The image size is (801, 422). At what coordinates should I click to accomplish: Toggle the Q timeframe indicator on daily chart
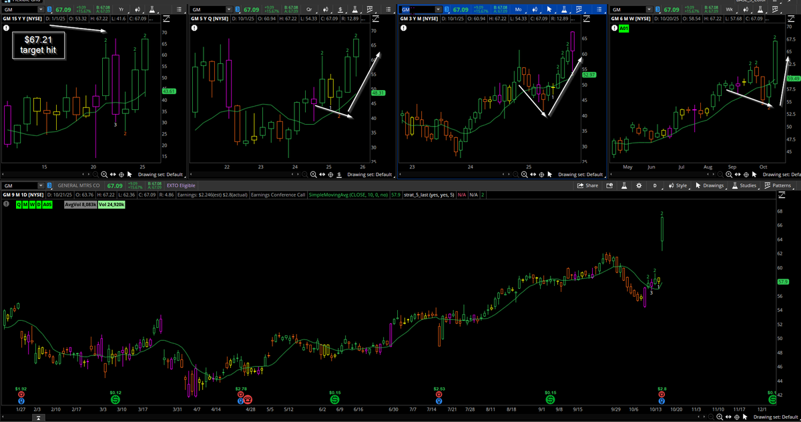[x=18, y=205]
